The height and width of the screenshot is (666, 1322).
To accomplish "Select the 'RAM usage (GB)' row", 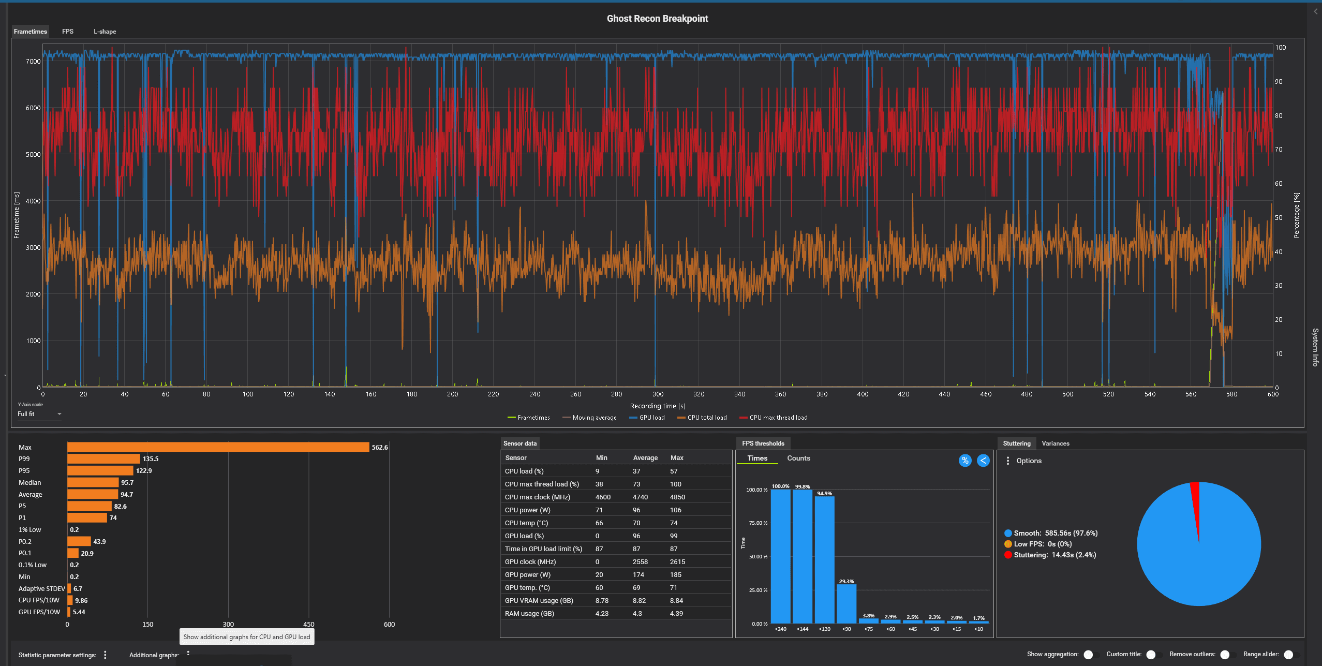I will 616,613.
